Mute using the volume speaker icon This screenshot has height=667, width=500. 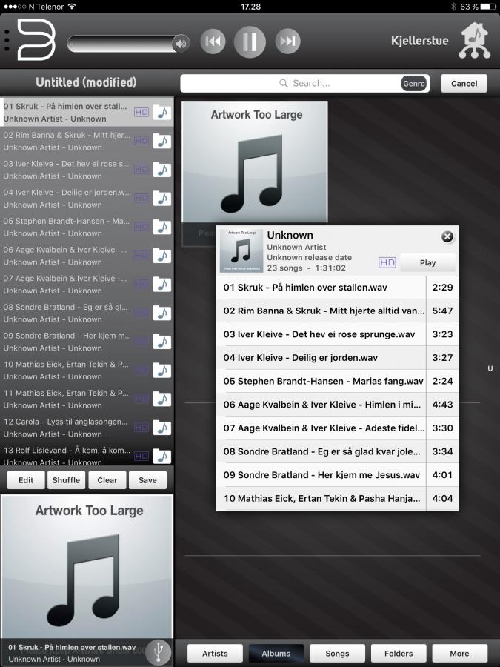point(181,44)
